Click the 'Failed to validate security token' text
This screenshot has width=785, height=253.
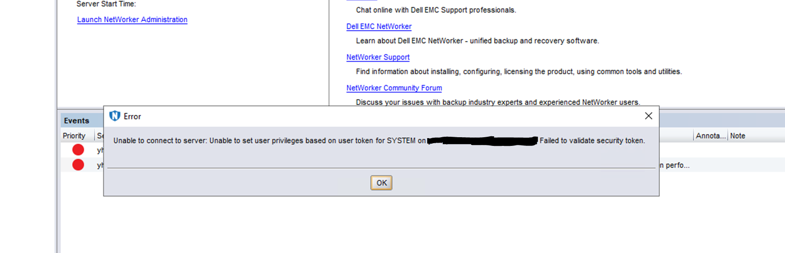coord(592,141)
